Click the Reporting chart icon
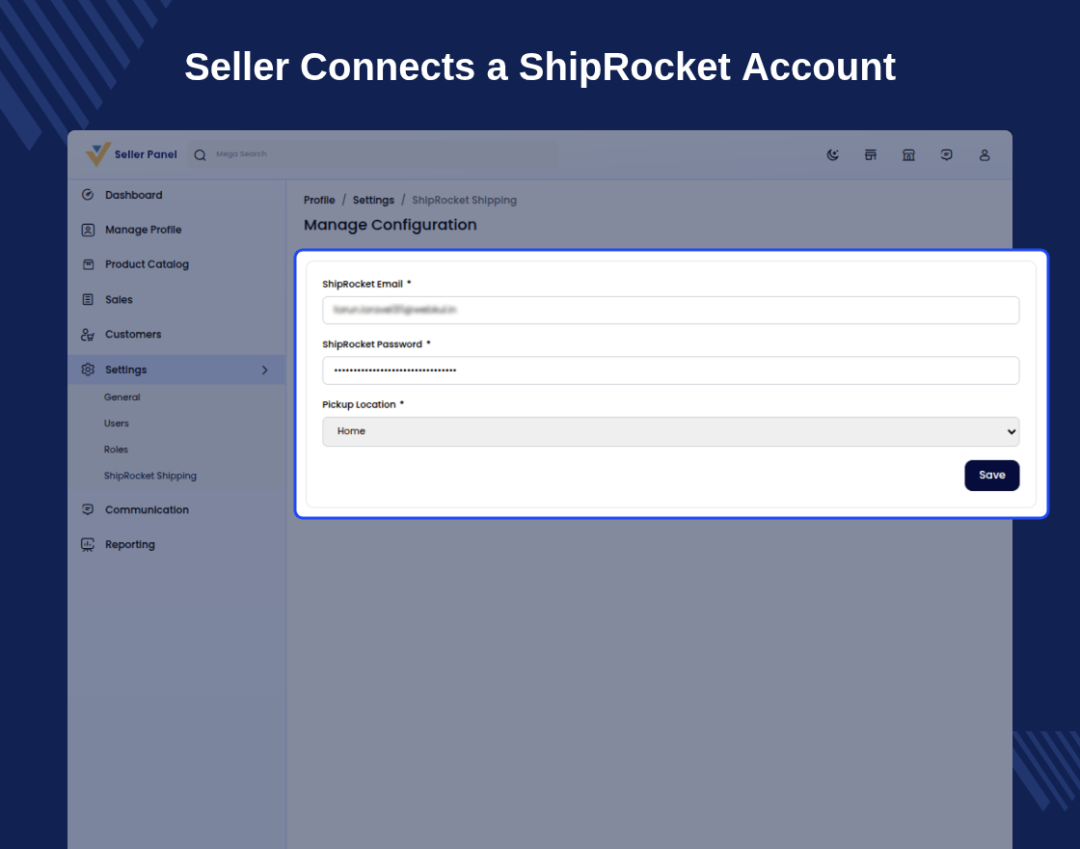1080x849 pixels. [88, 544]
